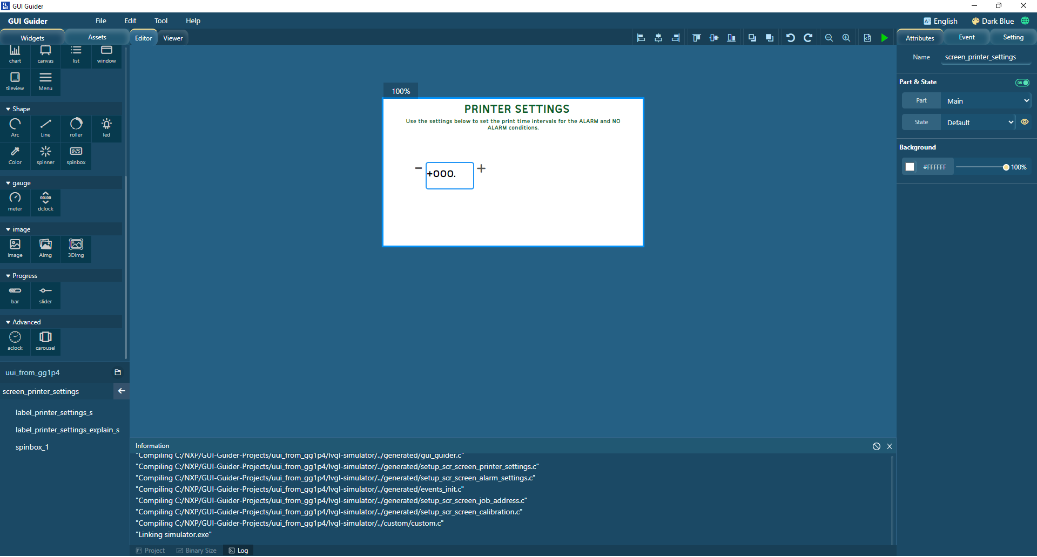1037x557 pixels.
Task: Select the image widget icon
Action: pyautogui.click(x=15, y=249)
